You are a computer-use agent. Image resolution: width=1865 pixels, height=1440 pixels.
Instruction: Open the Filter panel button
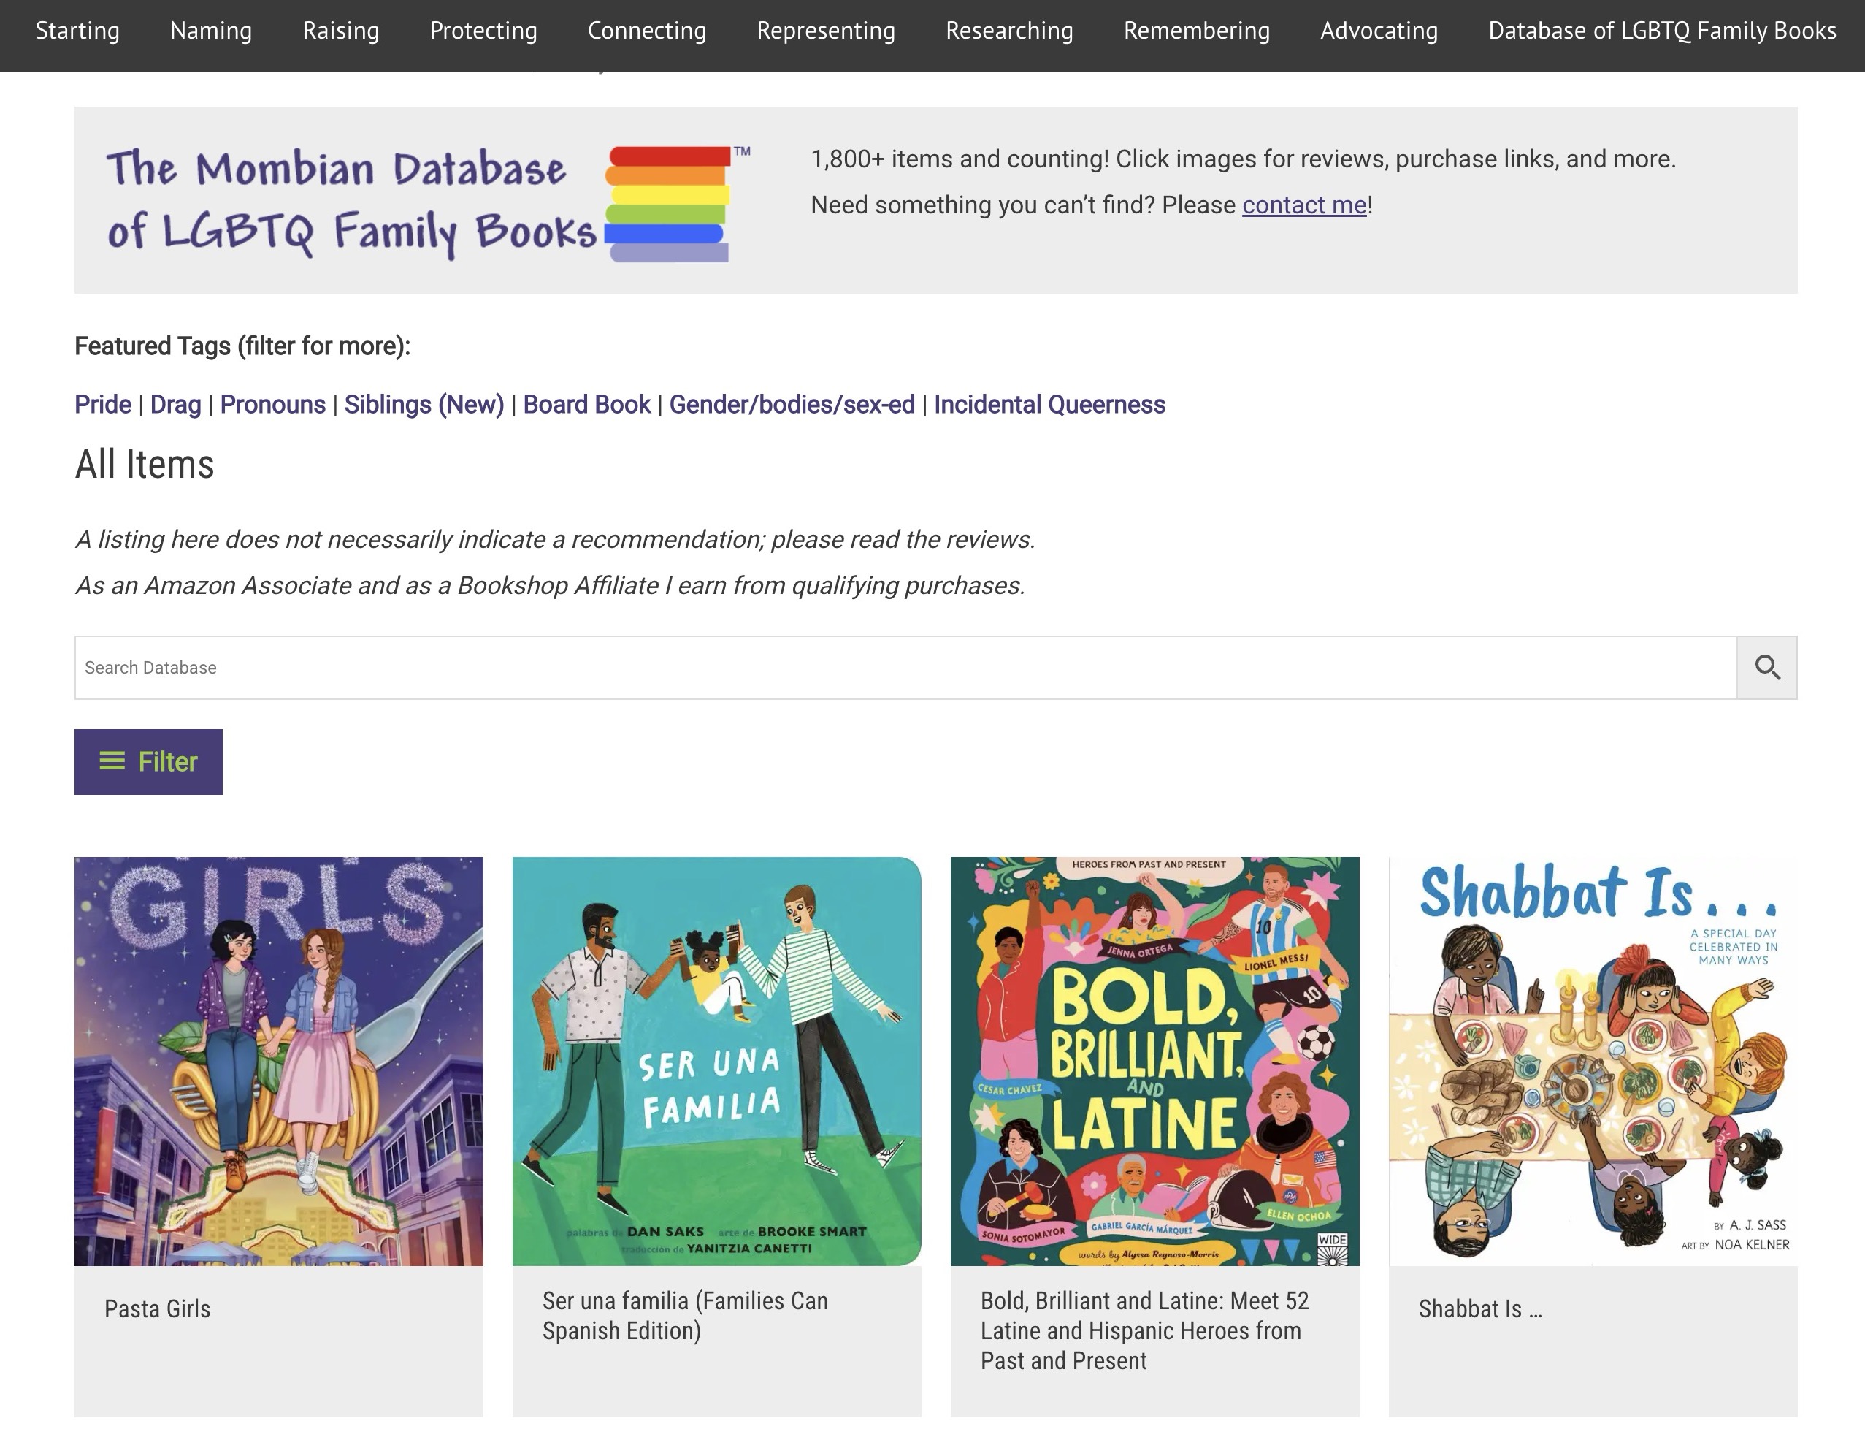[x=148, y=761]
